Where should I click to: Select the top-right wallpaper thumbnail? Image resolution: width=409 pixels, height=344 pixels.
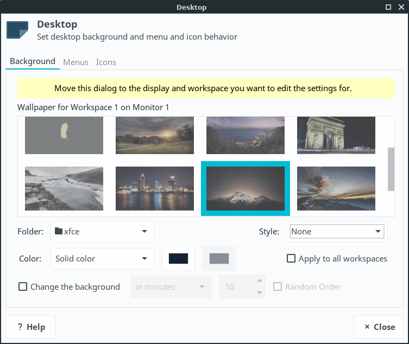click(336, 135)
